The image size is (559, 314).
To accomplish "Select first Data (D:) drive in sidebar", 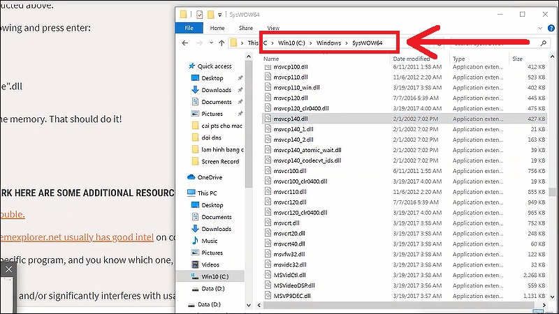I will (x=213, y=289).
